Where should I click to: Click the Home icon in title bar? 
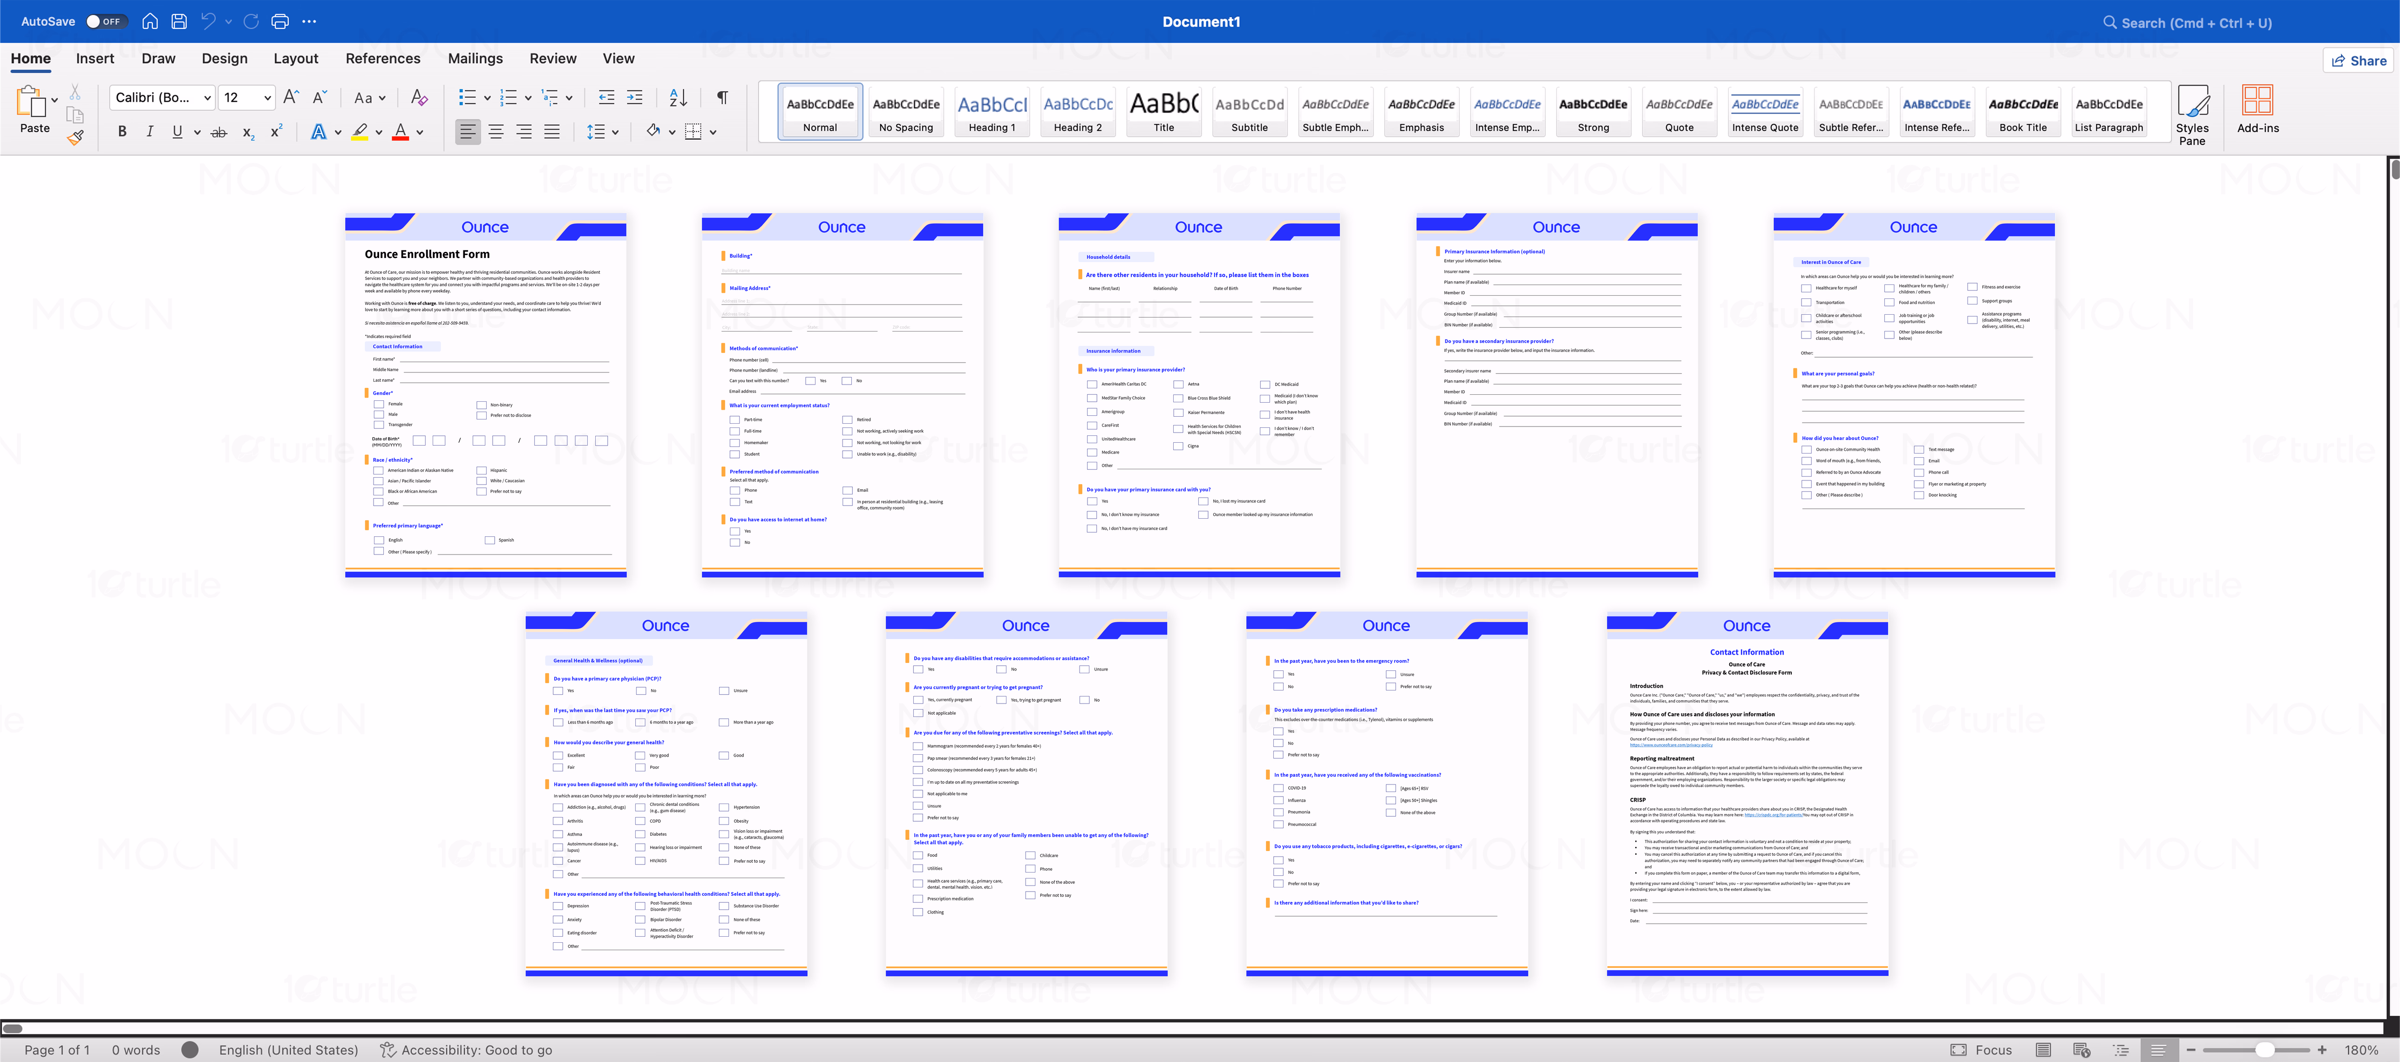pos(149,21)
